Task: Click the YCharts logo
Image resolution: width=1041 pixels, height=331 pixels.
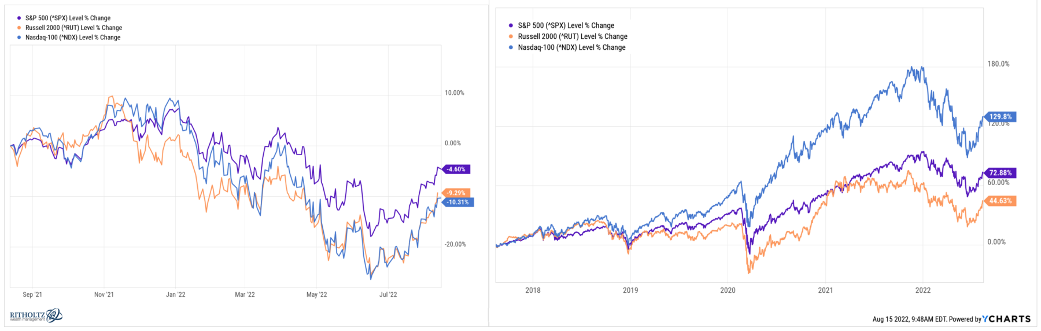Action: (x=1006, y=319)
